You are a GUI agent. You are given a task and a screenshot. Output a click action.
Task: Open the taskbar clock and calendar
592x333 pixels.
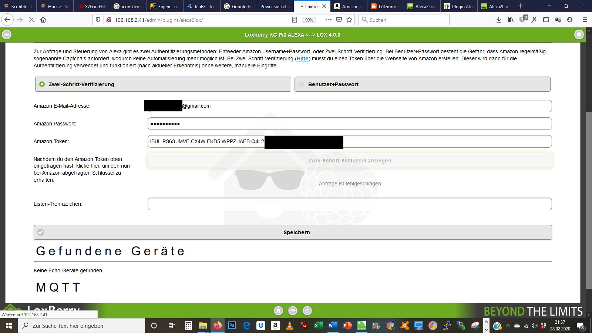(560, 326)
